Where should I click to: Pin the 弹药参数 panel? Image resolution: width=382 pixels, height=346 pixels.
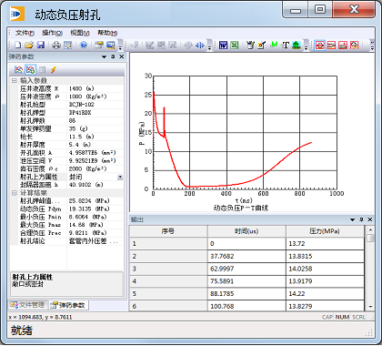(113, 56)
